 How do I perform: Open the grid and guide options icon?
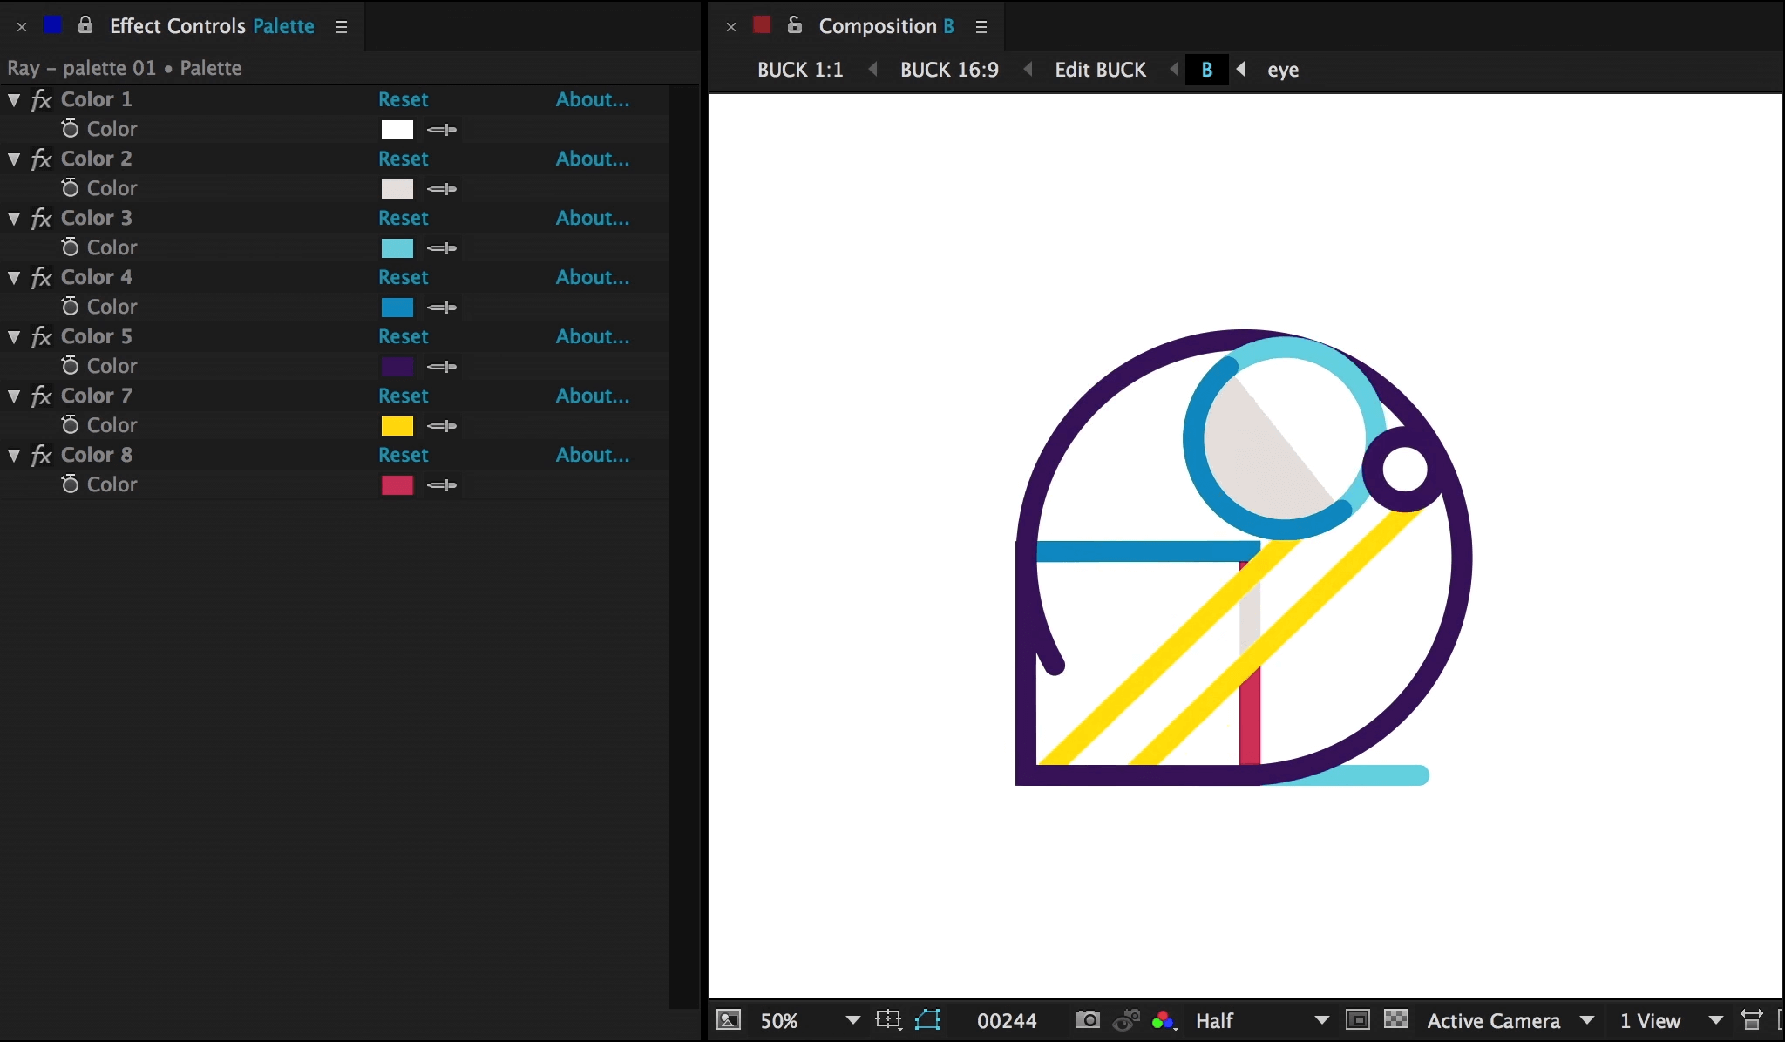(888, 1020)
